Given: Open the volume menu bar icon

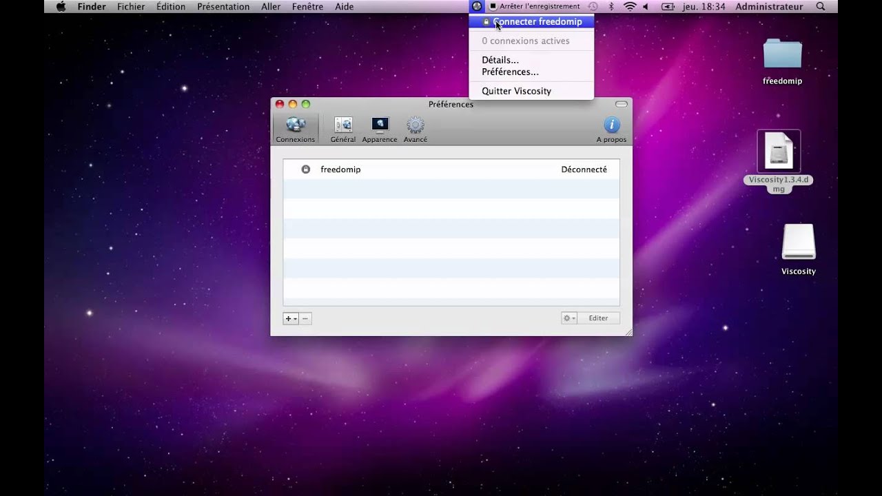Looking at the screenshot, I should point(646,6).
